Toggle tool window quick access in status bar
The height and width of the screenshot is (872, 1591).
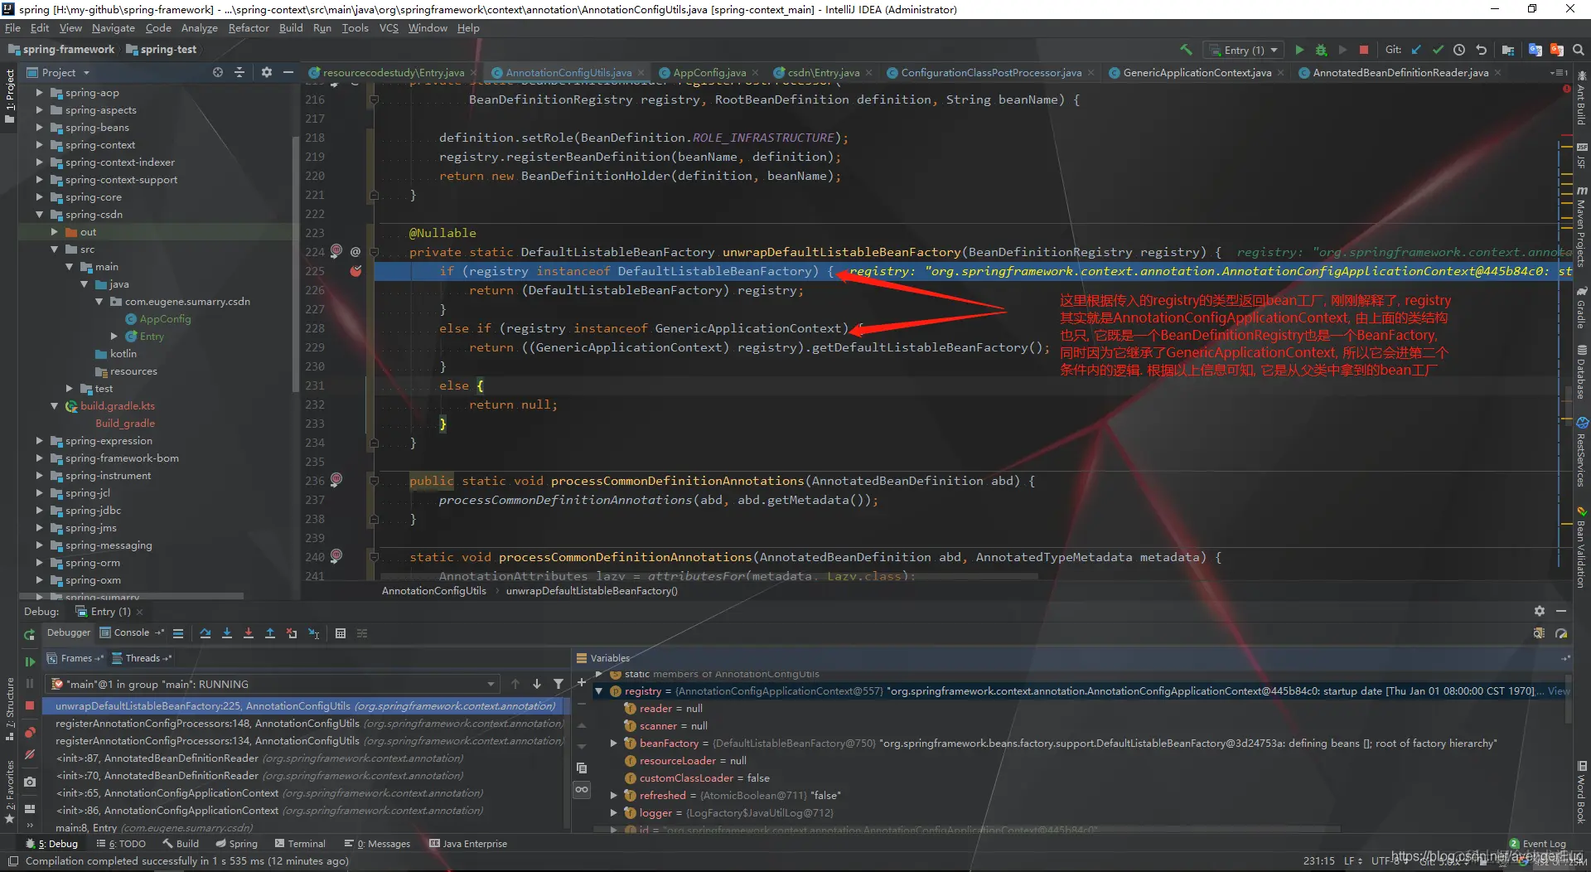(12, 861)
